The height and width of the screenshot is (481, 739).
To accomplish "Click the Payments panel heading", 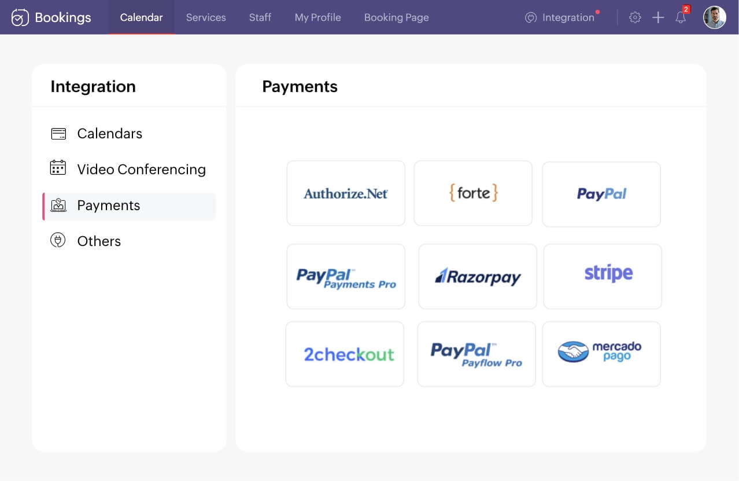I will 300,86.
